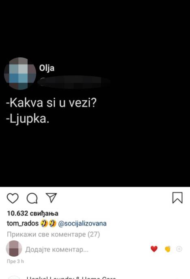Tap Прикажи све коментаре (27)
The height and width of the screenshot is (279, 190).
click(x=53, y=234)
